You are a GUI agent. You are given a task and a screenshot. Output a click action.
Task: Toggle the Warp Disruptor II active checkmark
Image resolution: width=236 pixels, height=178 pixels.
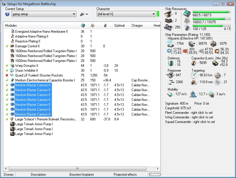7,66
